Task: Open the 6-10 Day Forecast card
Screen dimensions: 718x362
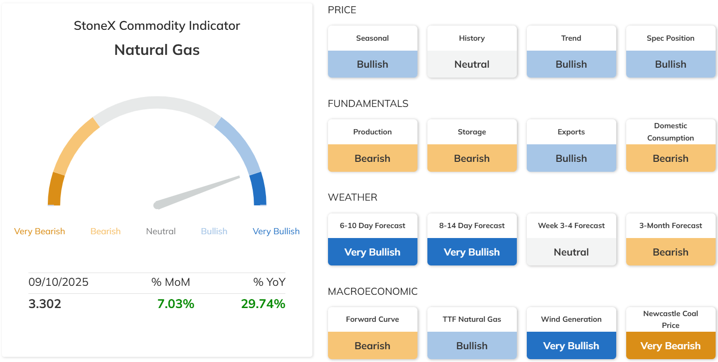Action: [372, 239]
